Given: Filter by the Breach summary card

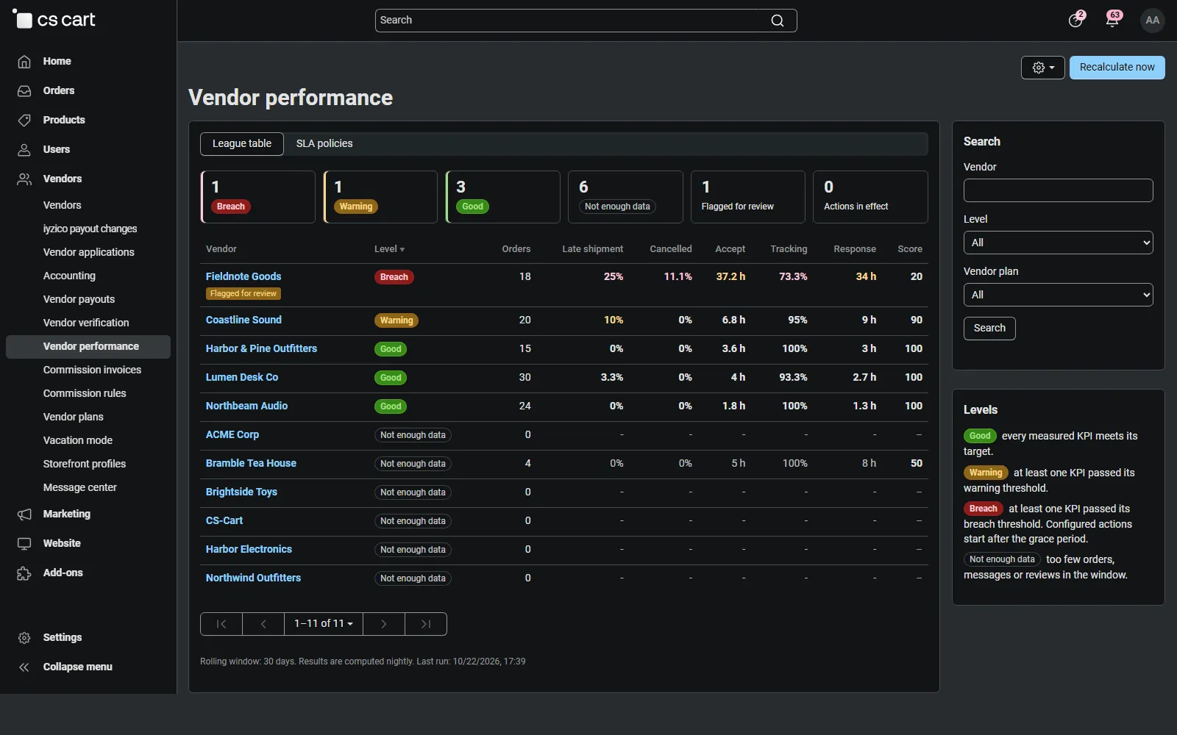Looking at the screenshot, I should pos(258,197).
